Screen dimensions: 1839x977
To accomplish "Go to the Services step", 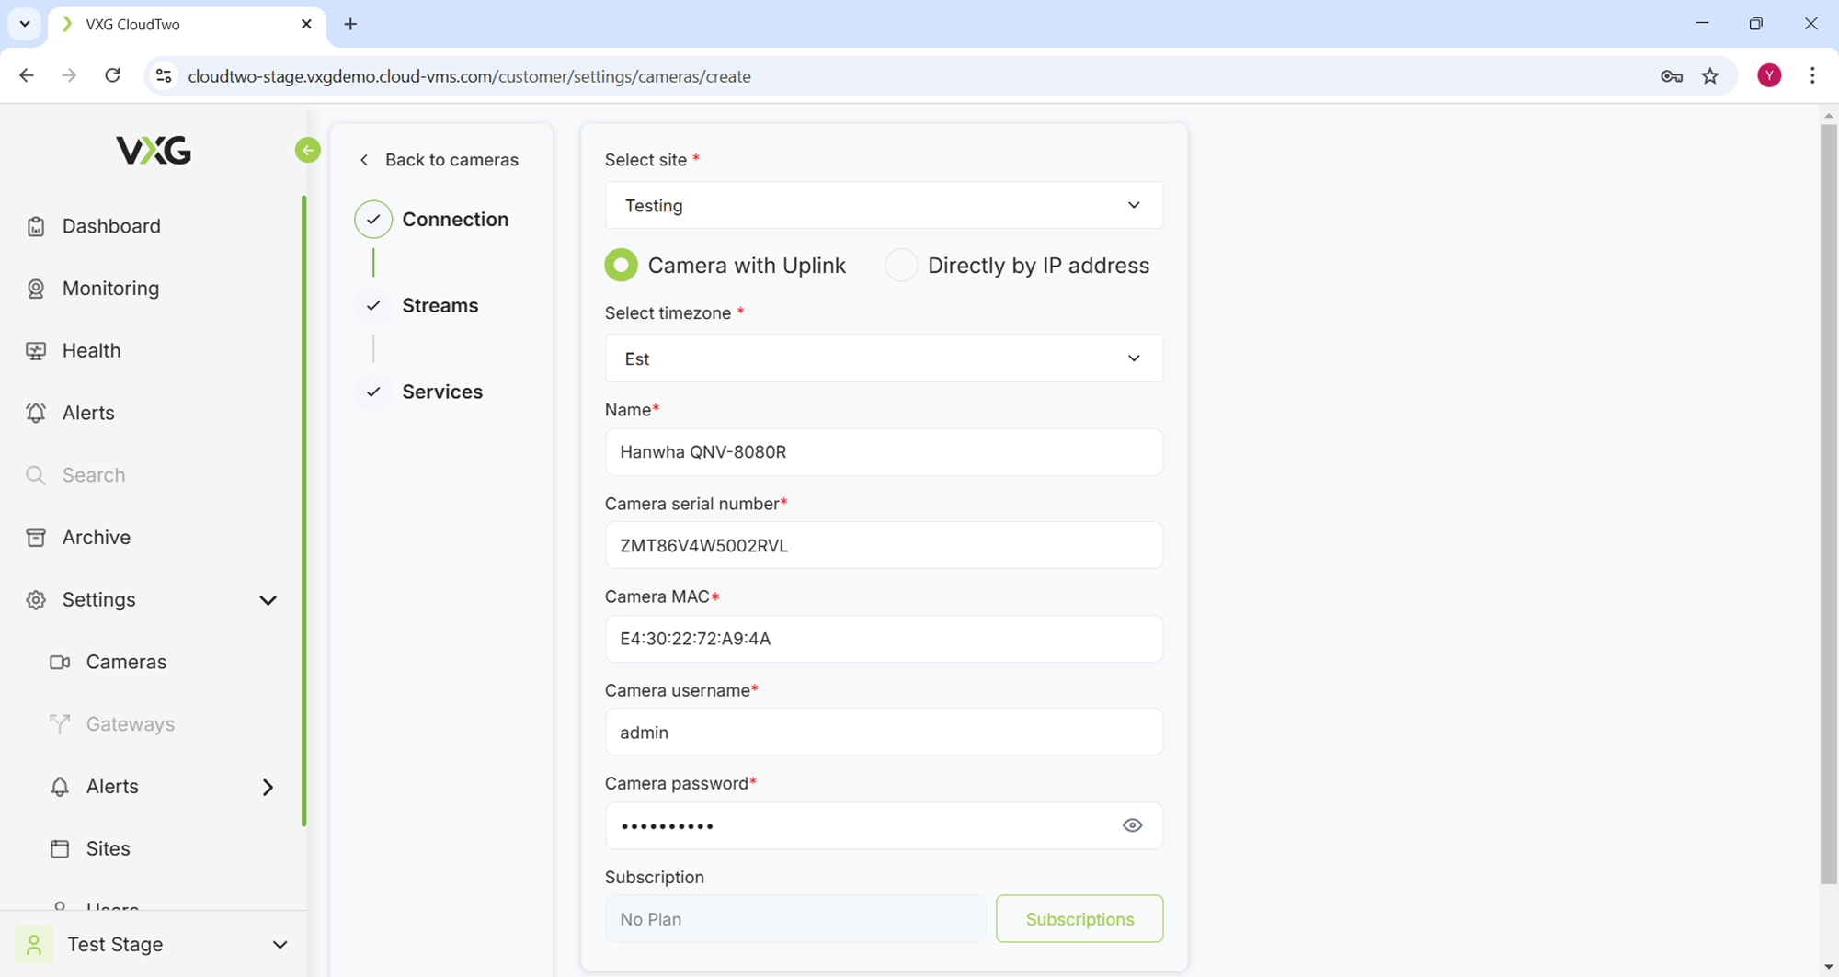I will [x=441, y=392].
